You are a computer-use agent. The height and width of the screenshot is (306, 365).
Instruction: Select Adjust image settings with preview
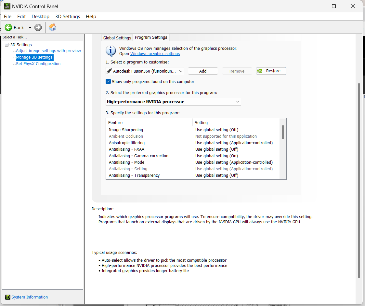pos(48,50)
